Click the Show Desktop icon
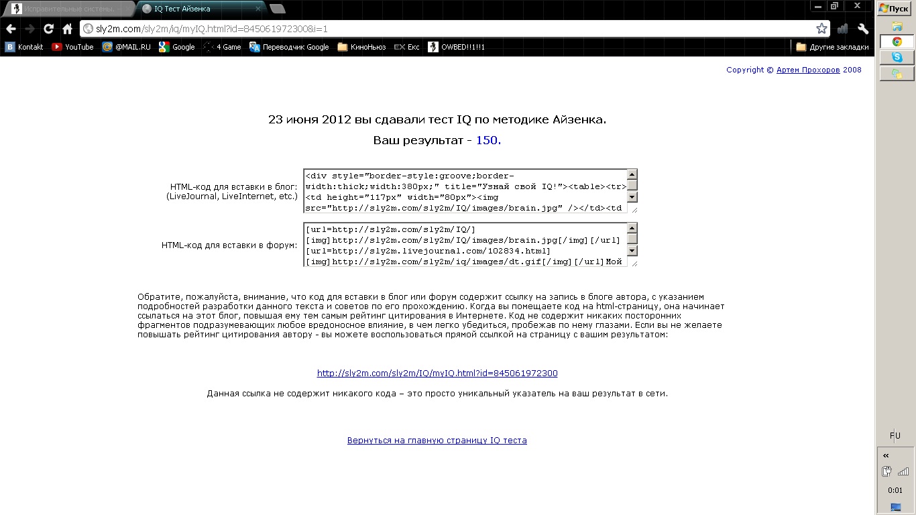916x515 pixels. [x=896, y=508]
